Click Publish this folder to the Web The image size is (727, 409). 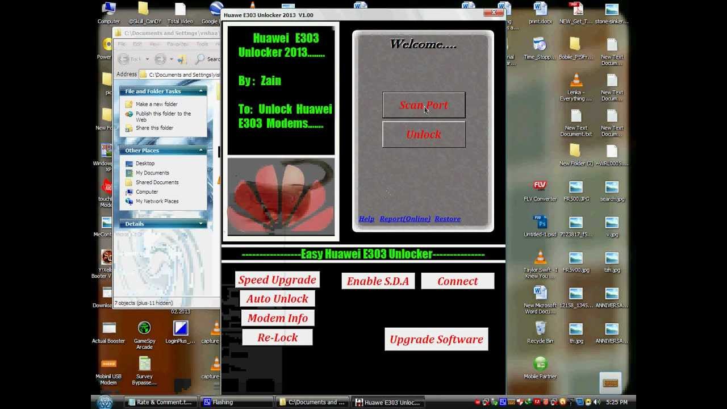[x=164, y=116]
